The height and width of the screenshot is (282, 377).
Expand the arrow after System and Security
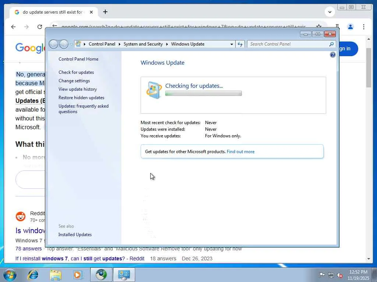click(167, 44)
